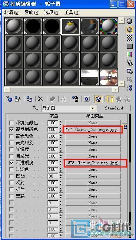136x240 pixels.
Task: Toggle checkered Background icon
Action: (129, 38)
